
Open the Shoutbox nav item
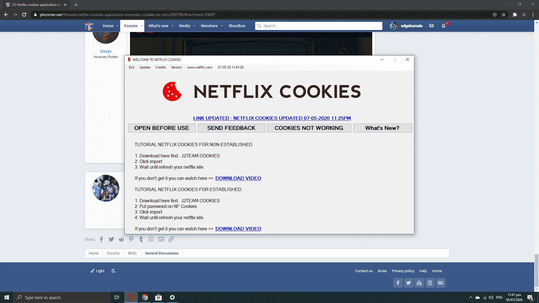pos(237,26)
